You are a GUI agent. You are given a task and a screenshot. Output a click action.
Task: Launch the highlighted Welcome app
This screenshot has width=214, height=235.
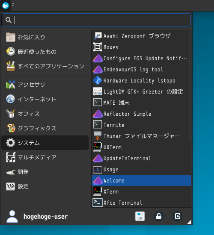point(141,180)
